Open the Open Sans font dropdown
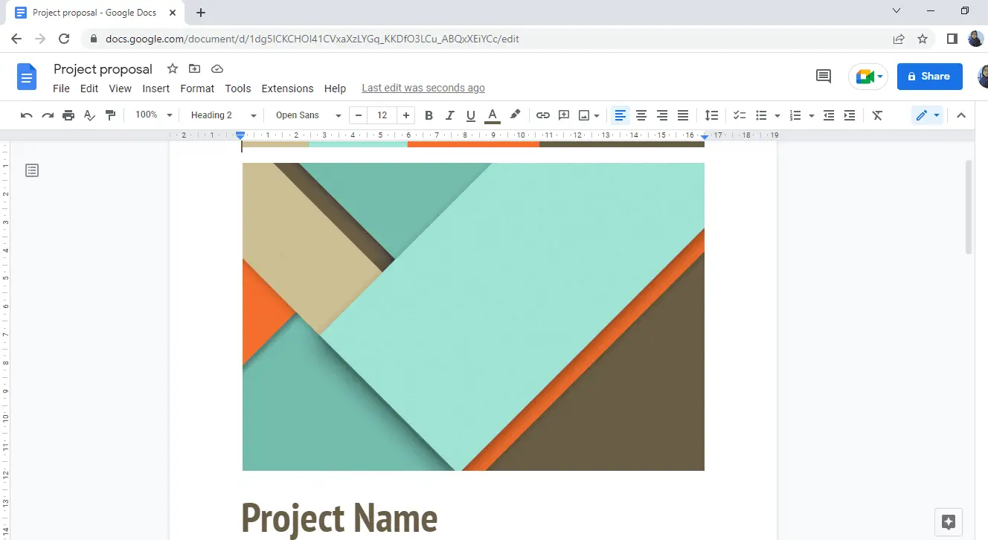The width and height of the screenshot is (988, 540). (x=305, y=115)
